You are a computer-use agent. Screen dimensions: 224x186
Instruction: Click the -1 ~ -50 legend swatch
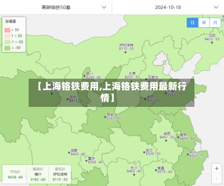(7, 42)
